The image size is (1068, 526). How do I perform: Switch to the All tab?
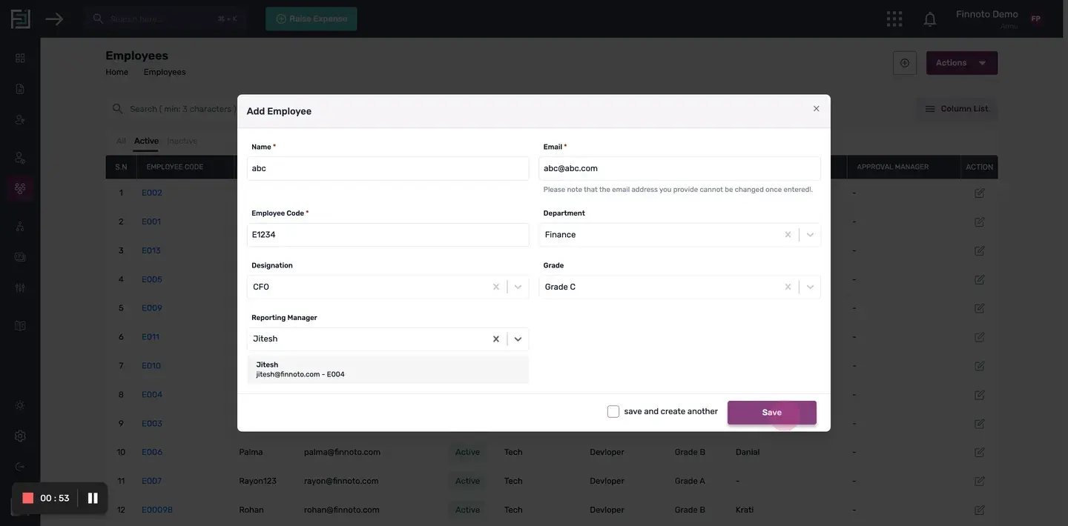click(x=121, y=141)
